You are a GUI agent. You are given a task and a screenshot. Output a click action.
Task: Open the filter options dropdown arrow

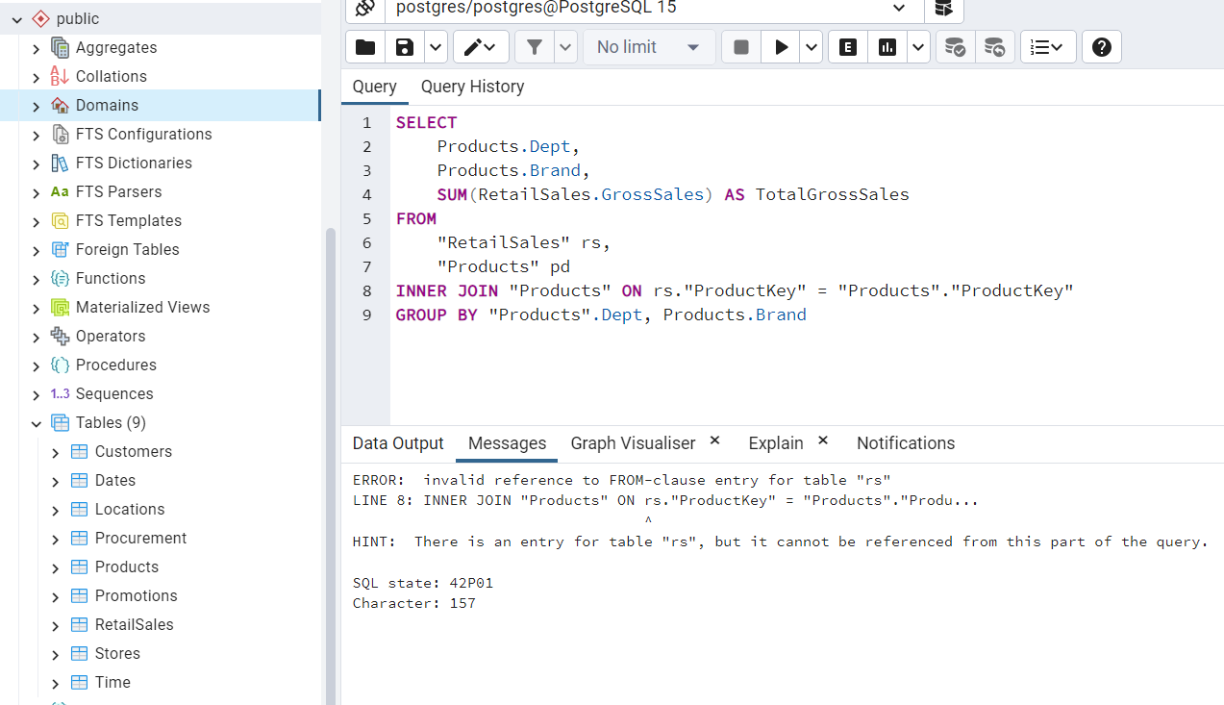pyautogui.click(x=565, y=47)
